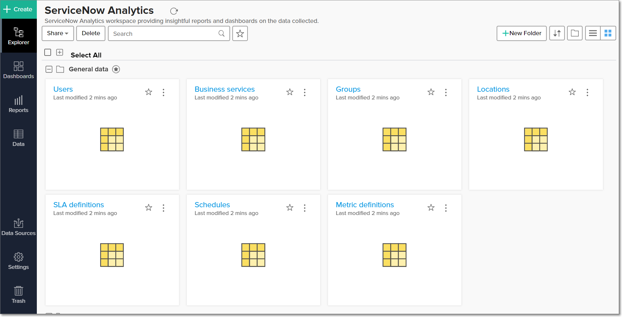The height and width of the screenshot is (317, 622).
Task: Refresh the workspace with reload icon
Action: click(x=174, y=11)
